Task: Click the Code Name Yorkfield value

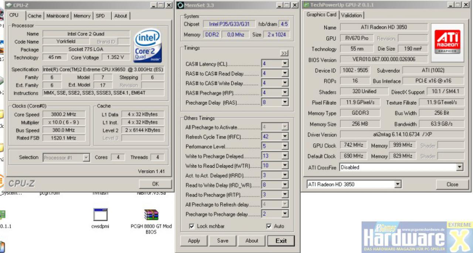Action: pyautogui.click(x=66, y=41)
